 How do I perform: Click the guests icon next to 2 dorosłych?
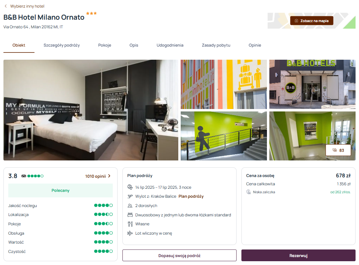click(130, 206)
